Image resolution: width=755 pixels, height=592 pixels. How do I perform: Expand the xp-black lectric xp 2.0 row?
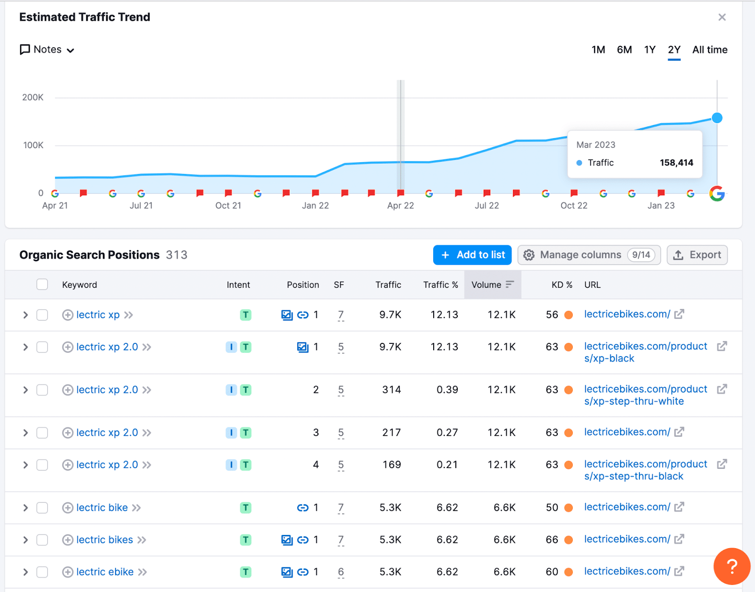click(x=25, y=347)
